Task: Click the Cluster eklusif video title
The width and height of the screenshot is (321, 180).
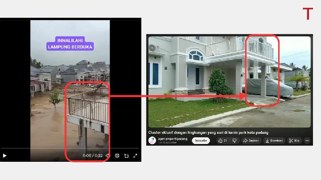Action: [208, 132]
